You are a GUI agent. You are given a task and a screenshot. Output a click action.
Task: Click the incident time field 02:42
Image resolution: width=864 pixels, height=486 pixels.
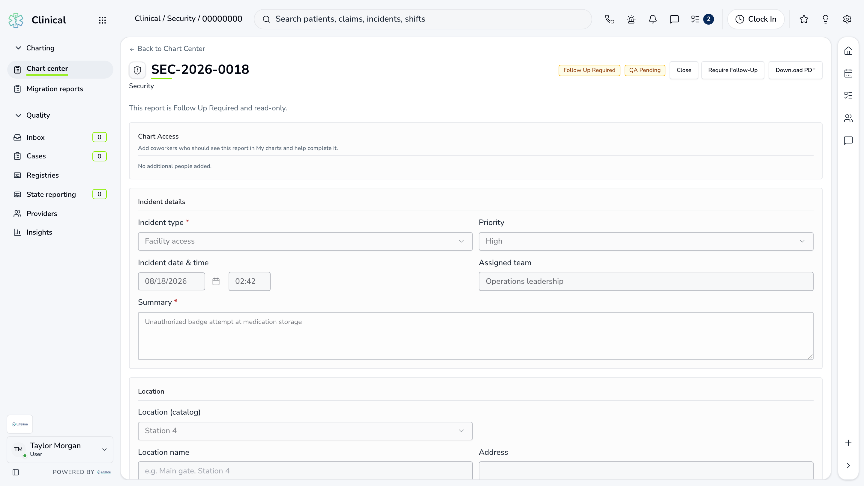[249, 281]
